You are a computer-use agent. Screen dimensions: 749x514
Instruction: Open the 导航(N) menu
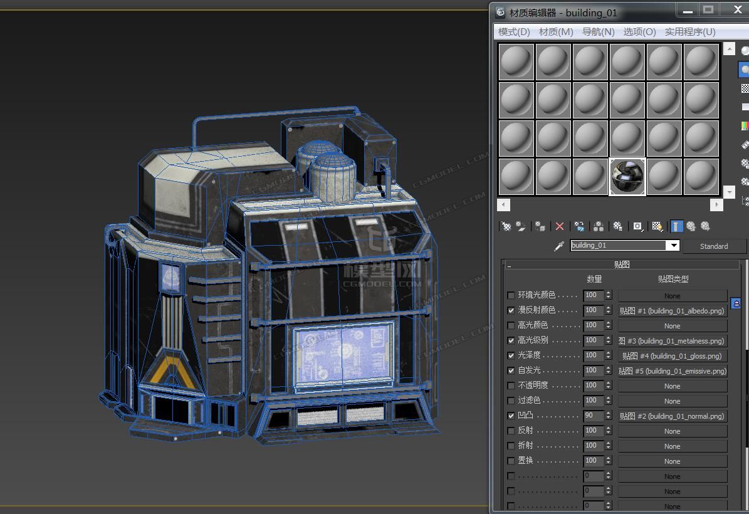coord(598,32)
